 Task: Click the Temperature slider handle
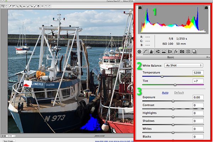click(162, 76)
